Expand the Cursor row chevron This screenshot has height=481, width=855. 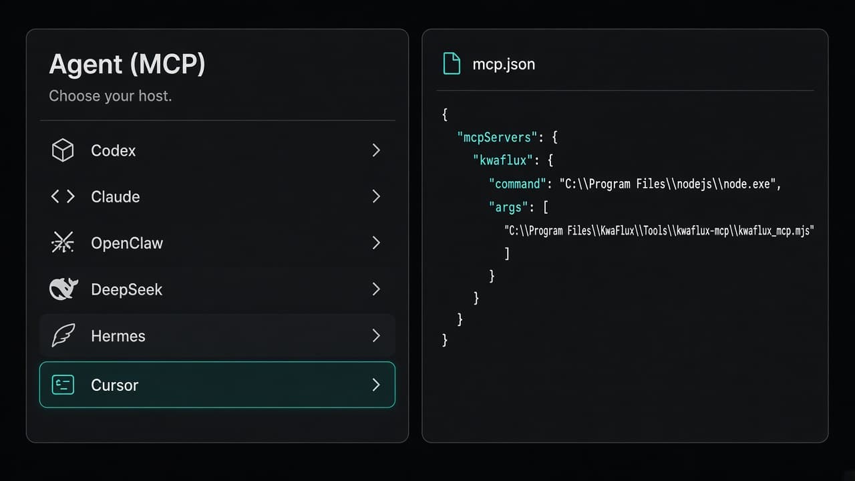376,385
